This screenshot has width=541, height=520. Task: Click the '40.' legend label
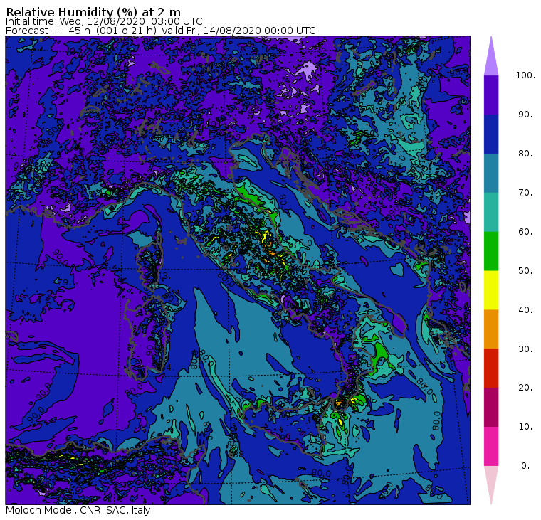coord(525,309)
